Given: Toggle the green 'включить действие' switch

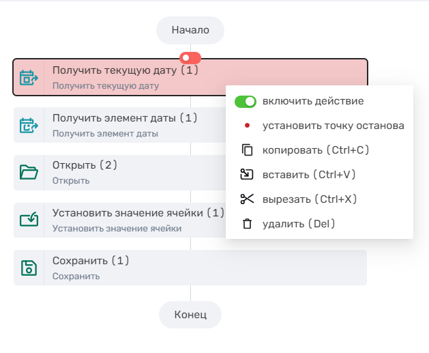Looking at the screenshot, I should pos(245,102).
